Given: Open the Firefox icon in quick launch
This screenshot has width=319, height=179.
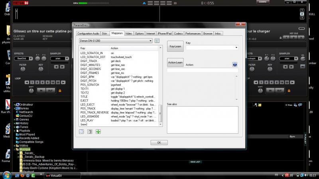Looking at the screenshot, I should click(x=22, y=175).
